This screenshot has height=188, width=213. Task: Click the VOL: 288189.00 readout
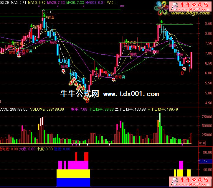[14, 109]
